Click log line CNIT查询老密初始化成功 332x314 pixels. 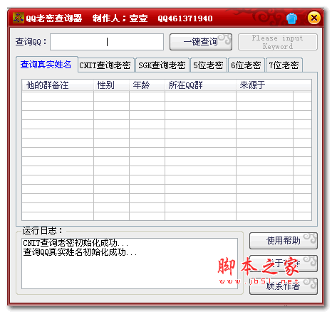click(76, 243)
